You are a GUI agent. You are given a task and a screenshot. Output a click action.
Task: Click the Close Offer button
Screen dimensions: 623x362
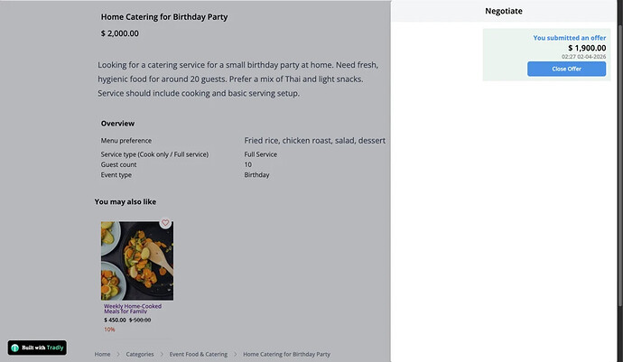(x=566, y=69)
